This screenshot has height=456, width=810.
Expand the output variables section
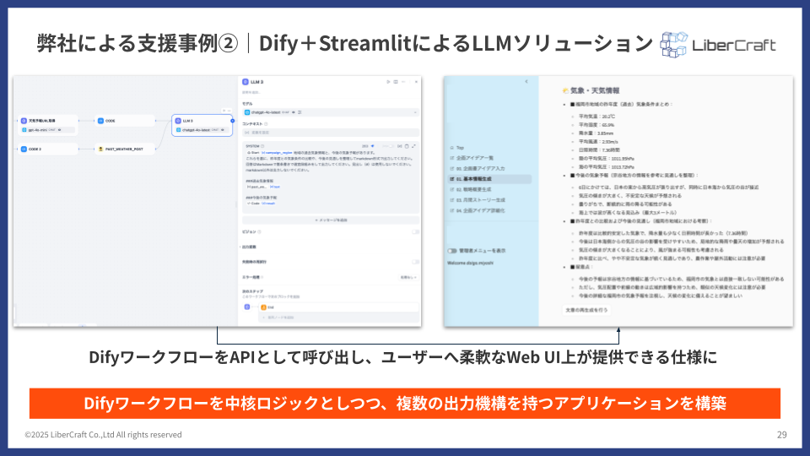249,247
